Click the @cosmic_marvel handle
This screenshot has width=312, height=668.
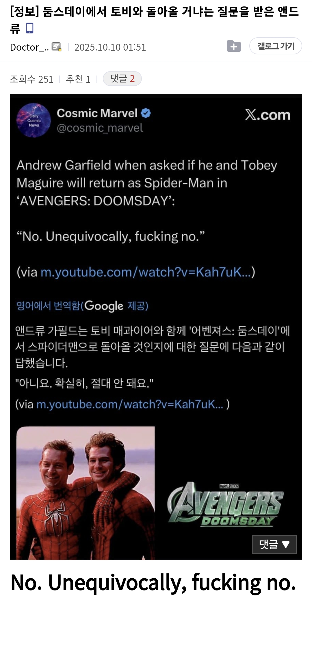point(100,128)
